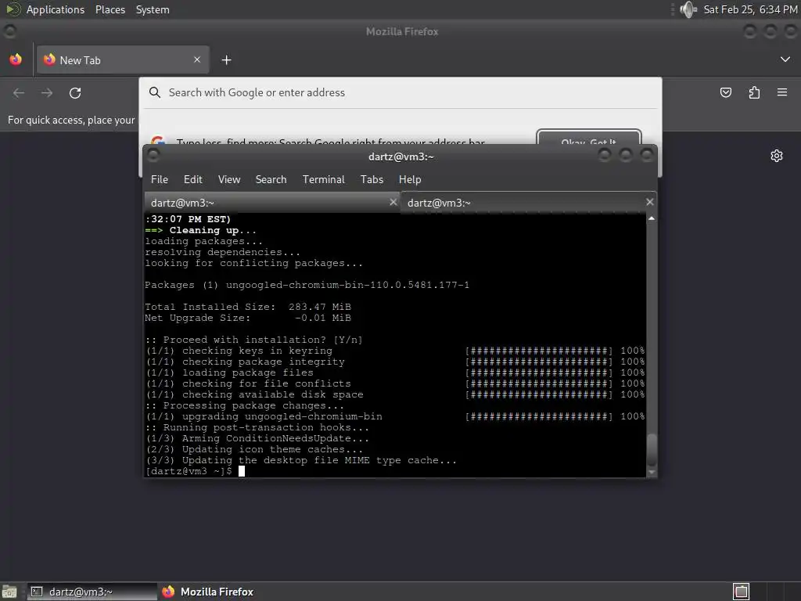Click 'Running post-transaction hooks...' line
This screenshot has width=801, height=601.
(x=257, y=428)
